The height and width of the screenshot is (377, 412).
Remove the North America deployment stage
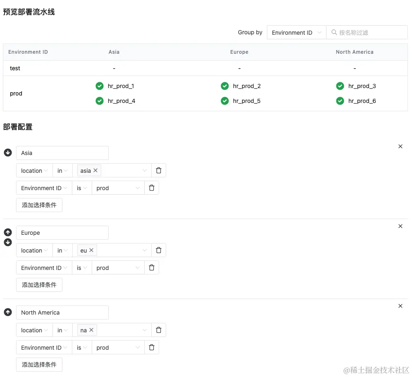(x=400, y=306)
